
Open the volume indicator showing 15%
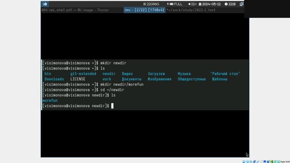click(x=192, y=4)
